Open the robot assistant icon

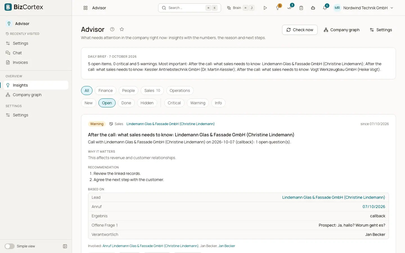tap(313, 8)
